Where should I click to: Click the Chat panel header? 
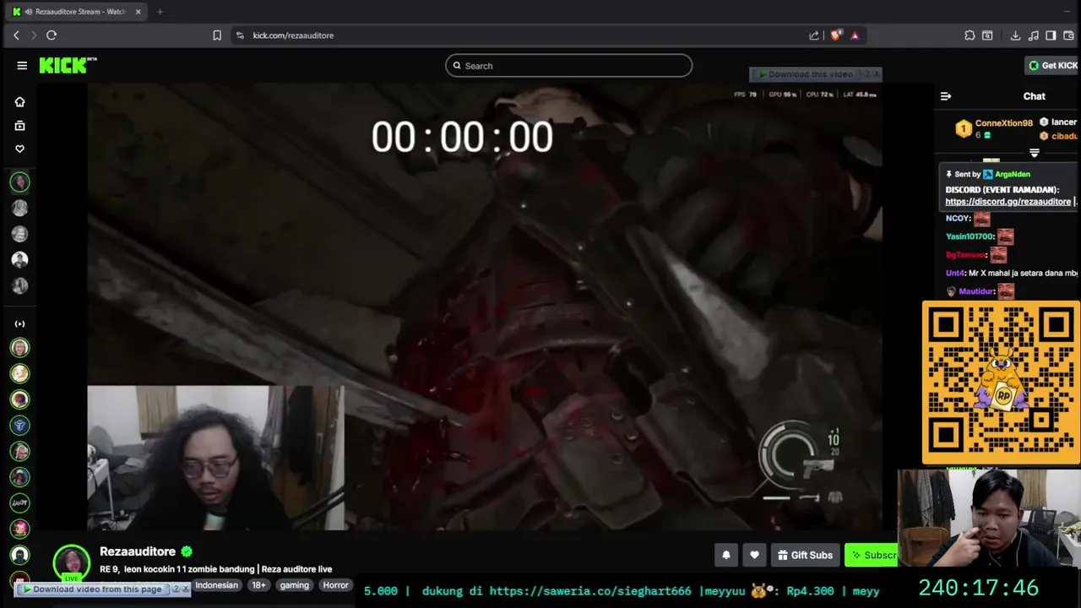(x=1034, y=96)
